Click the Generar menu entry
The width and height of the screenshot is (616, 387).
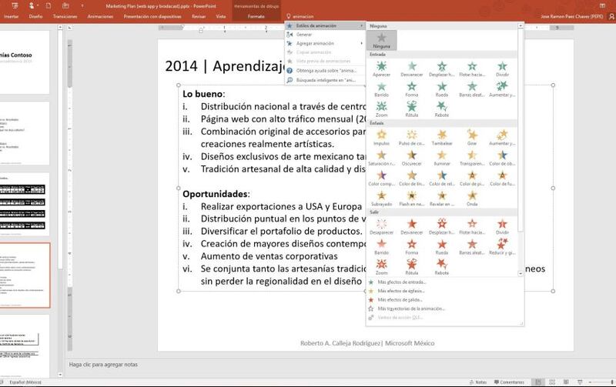tap(325, 35)
